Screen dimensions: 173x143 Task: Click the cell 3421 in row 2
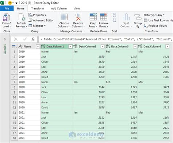[x=154, y=57]
